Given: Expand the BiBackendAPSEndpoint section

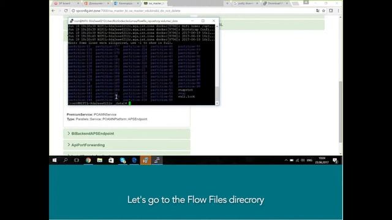Looking at the screenshot, I should [127, 134].
